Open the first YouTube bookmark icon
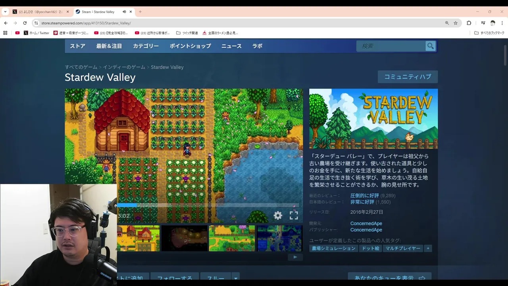This screenshot has width=508, height=286. pyautogui.click(x=17, y=33)
